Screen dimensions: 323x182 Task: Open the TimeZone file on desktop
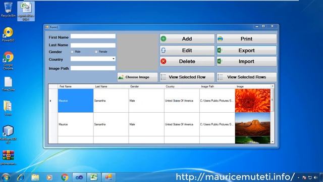8,84
